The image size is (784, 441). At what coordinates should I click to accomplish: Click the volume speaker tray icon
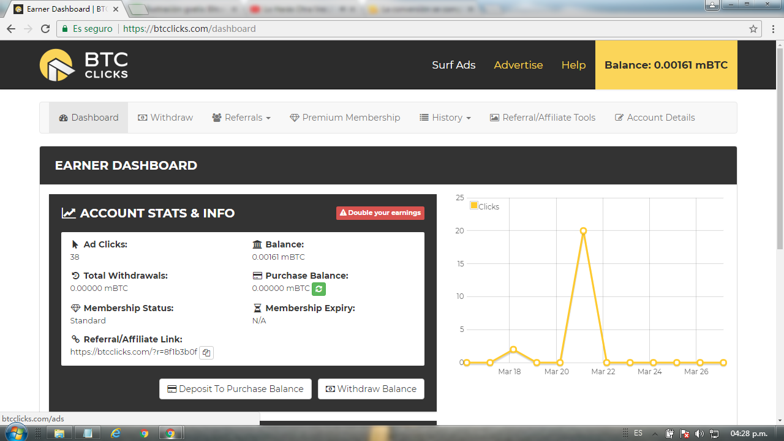point(699,434)
